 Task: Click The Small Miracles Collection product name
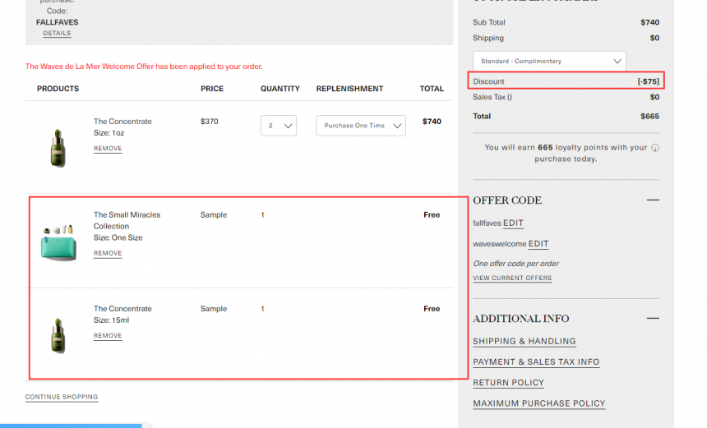coord(127,220)
